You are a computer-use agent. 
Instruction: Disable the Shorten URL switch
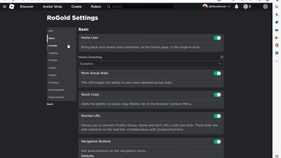tap(217, 116)
